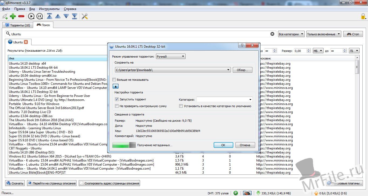The image size is (368, 196).
Task: Toggle the Больше не показывать checkbox
Action: click(x=114, y=80)
